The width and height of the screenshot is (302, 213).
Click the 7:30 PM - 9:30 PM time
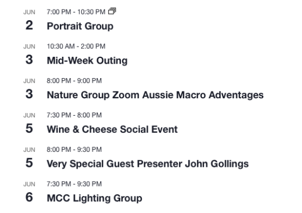(74, 184)
